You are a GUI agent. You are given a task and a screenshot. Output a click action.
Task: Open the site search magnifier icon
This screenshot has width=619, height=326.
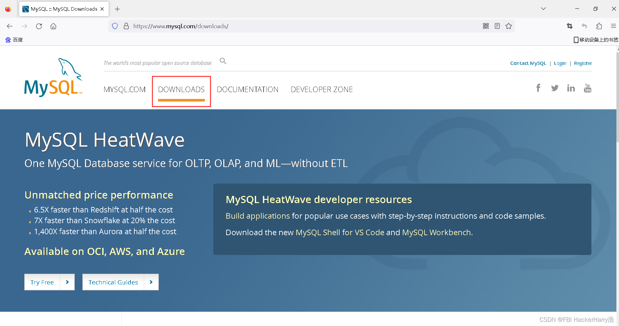pyautogui.click(x=223, y=61)
